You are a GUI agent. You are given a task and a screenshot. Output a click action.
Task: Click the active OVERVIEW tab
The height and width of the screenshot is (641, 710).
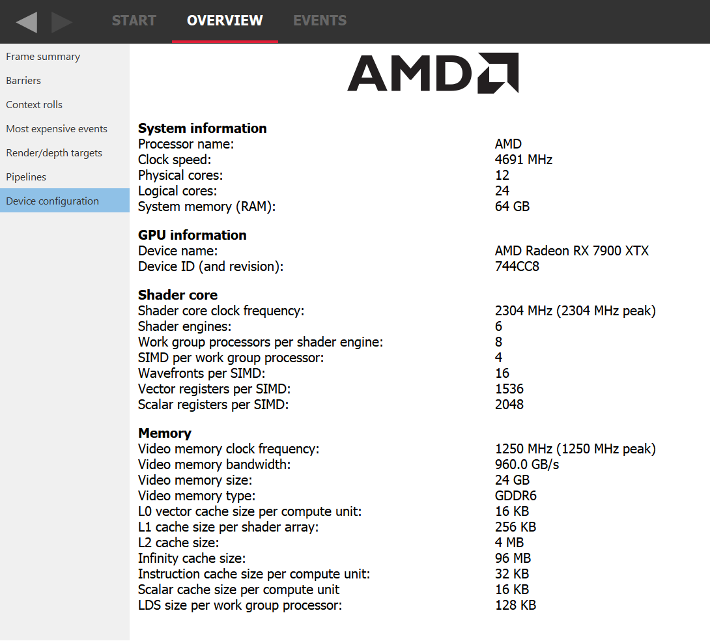tap(224, 20)
